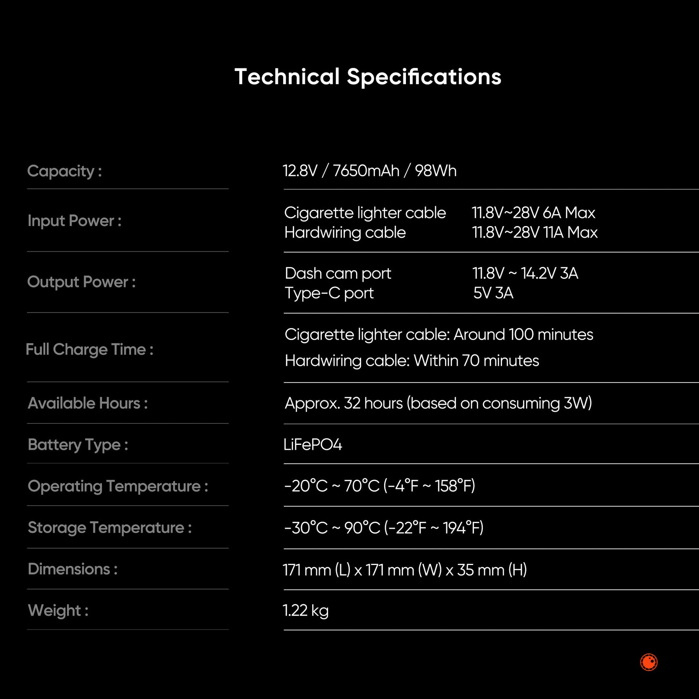This screenshot has width=699, height=699.
Task: Click the -30°C ~ 90°C storage value
Action: tap(384, 528)
